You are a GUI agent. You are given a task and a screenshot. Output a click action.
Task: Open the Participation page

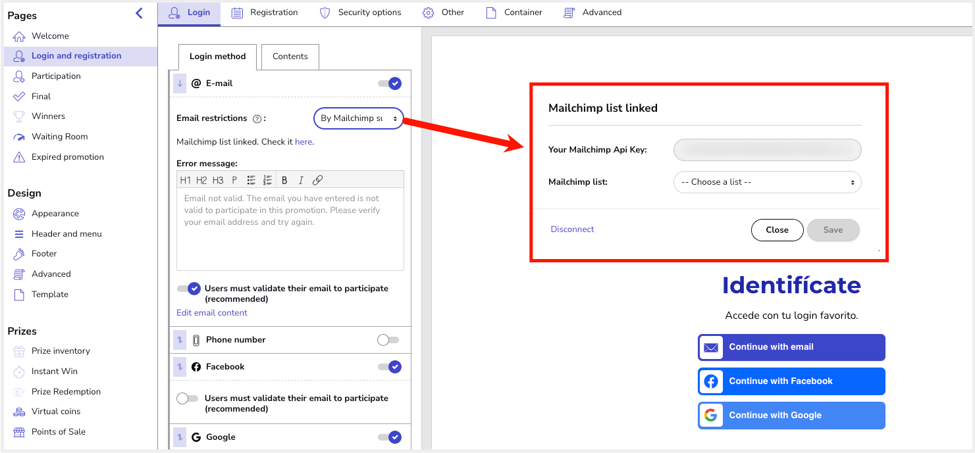click(56, 76)
